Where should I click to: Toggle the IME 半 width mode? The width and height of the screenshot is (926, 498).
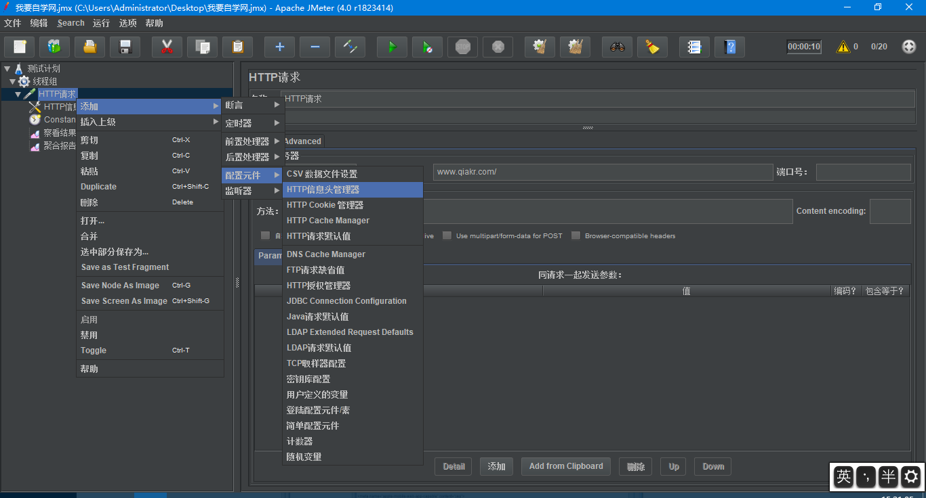tap(888, 476)
